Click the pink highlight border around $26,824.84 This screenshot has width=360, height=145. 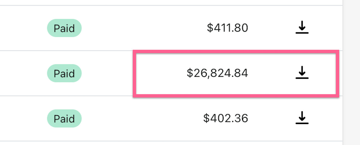[x=236, y=52]
